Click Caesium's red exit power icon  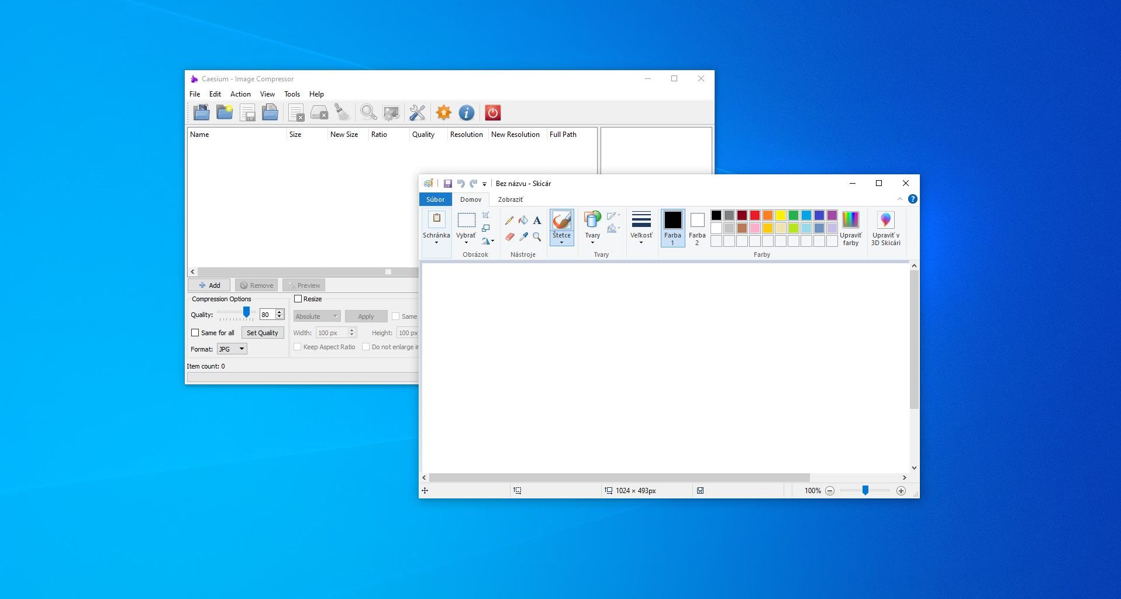(x=492, y=112)
